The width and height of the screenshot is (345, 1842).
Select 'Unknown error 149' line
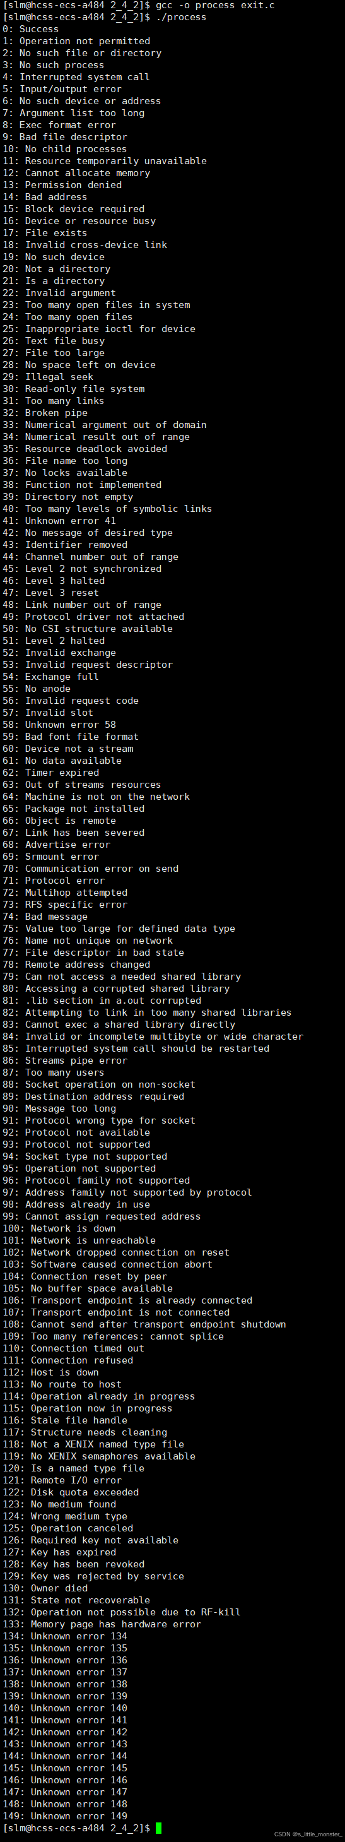[65, 1816]
